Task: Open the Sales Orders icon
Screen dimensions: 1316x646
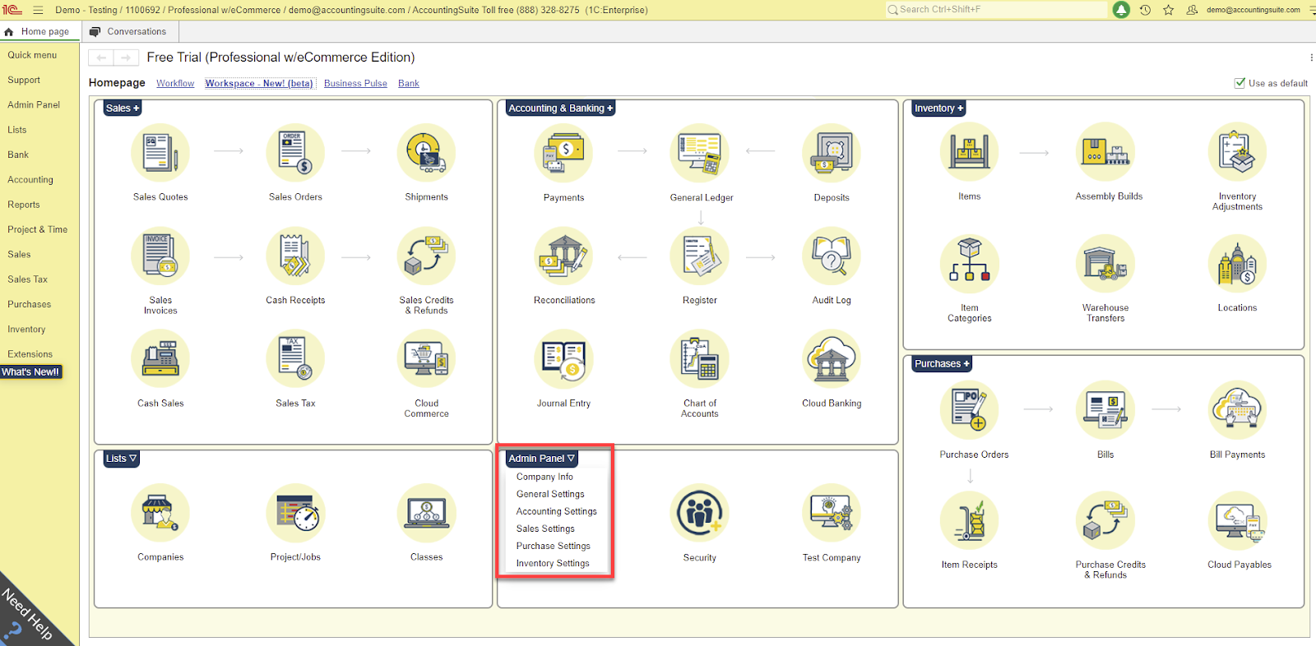Action: pos(295,153)
